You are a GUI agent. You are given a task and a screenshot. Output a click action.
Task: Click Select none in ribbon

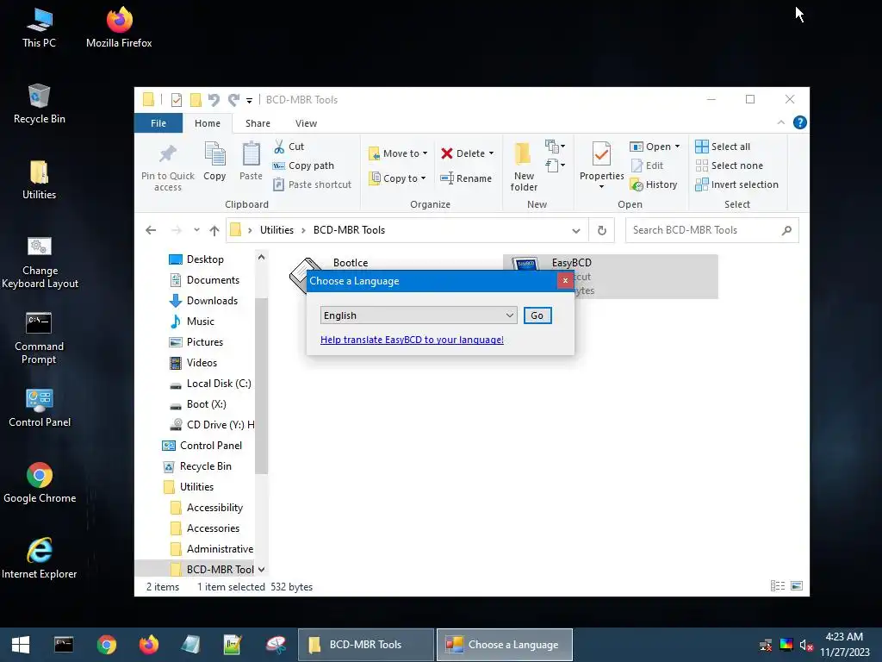(729, 165)
